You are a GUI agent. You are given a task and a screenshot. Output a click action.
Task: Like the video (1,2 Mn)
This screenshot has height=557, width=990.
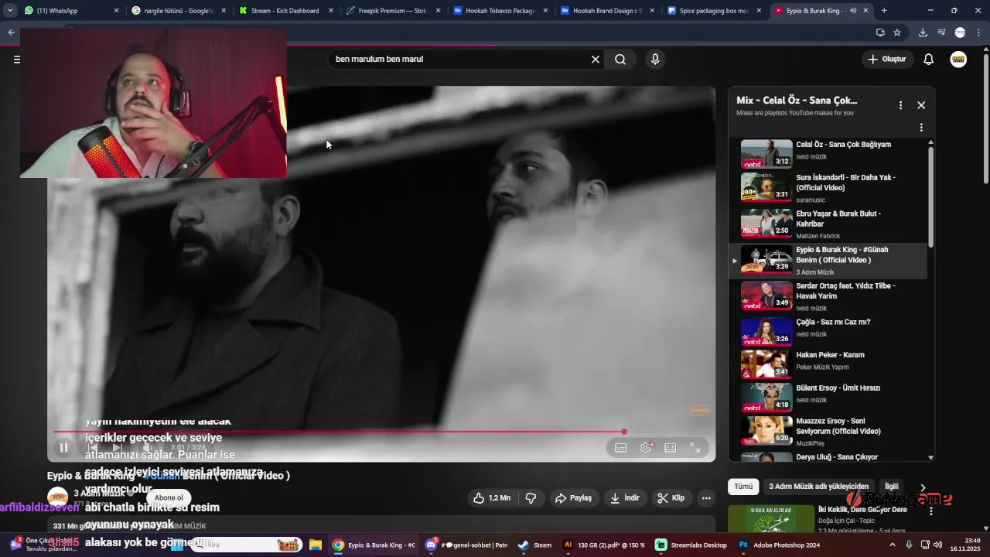click(x=492, y=498)
